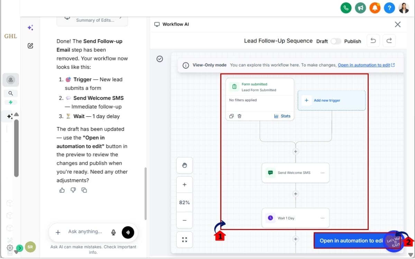
Task: Select the Wait 1 Day node
Action: [296, 218]
